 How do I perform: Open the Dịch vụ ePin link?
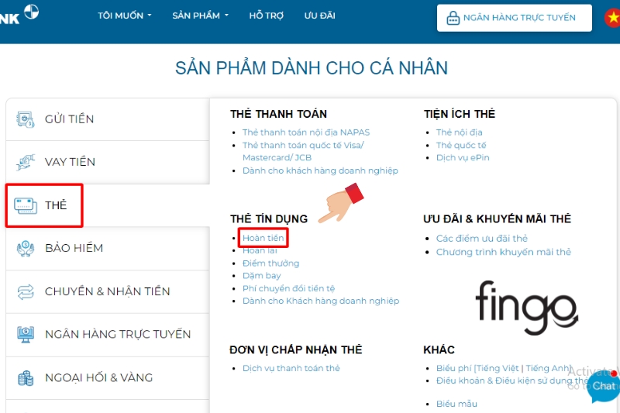click(463, 158)
